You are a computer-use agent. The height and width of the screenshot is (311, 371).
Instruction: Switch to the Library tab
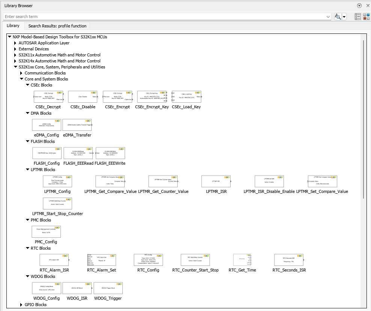click(x=13, y=26)
